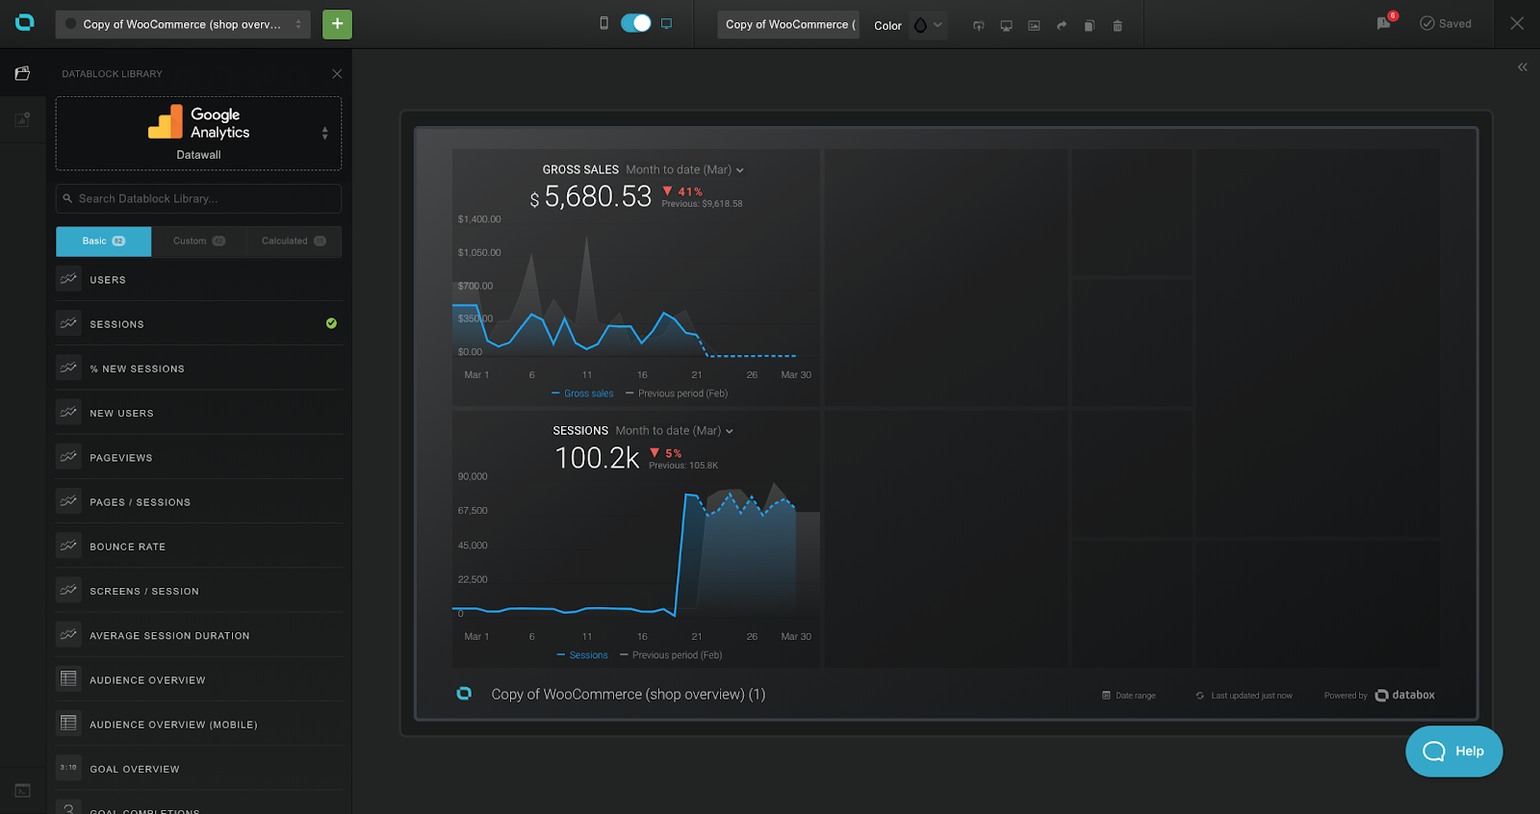Click the green plus add-board button

(x=337, y=24)
